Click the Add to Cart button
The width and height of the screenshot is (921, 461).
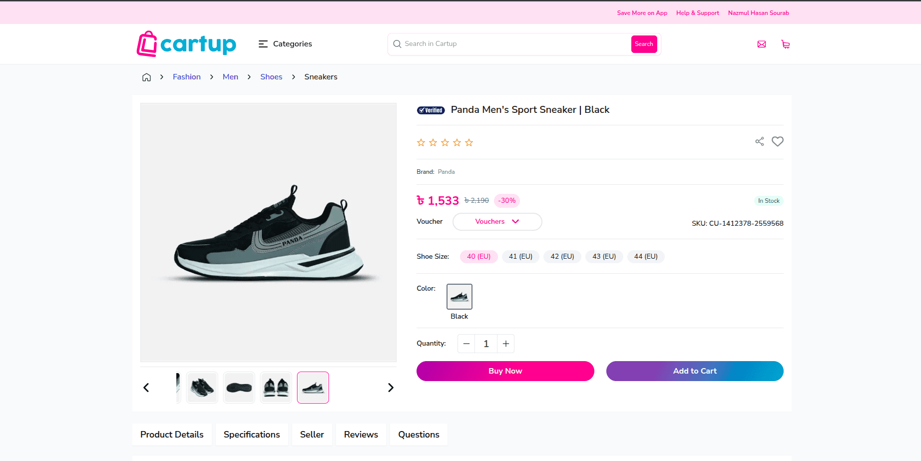tap(694, 371)
